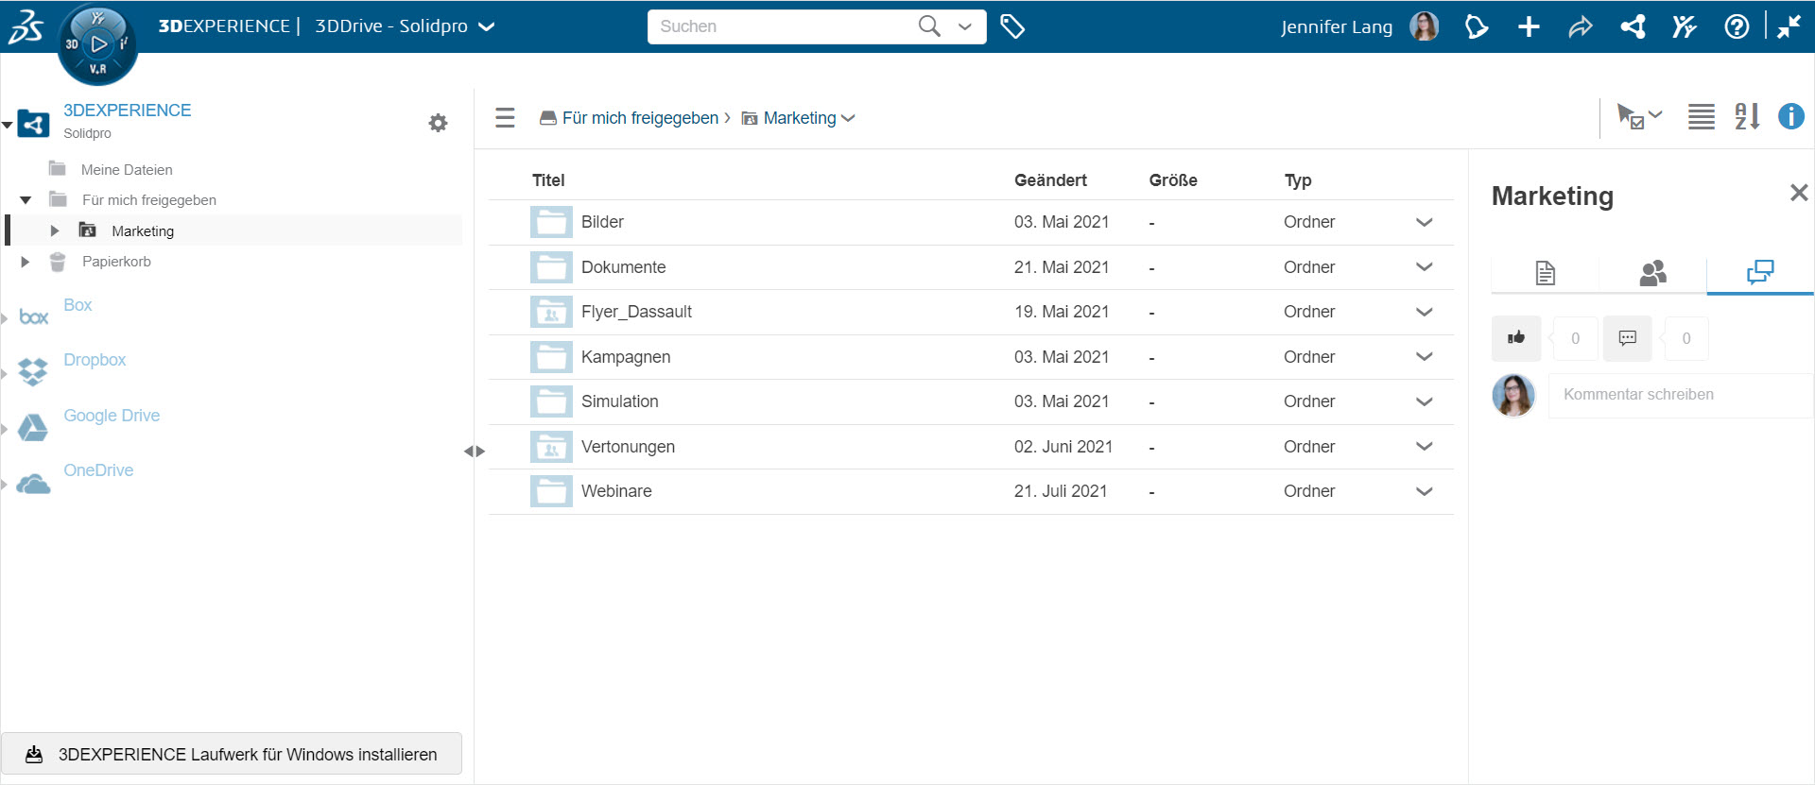Select Papierkorb in the tree
The height and width of the screenshot is (785, 1815).
tap(116, 262)
